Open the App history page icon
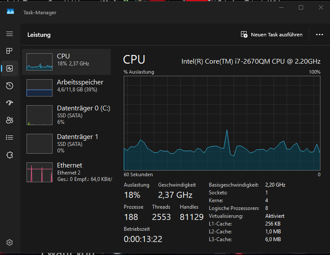This screenshot has height=255, width=330. point(10,86)
